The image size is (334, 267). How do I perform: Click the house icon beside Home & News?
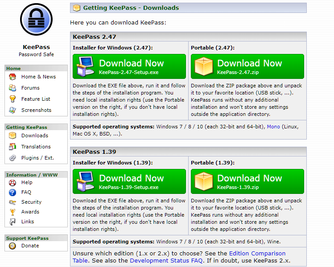12,77
